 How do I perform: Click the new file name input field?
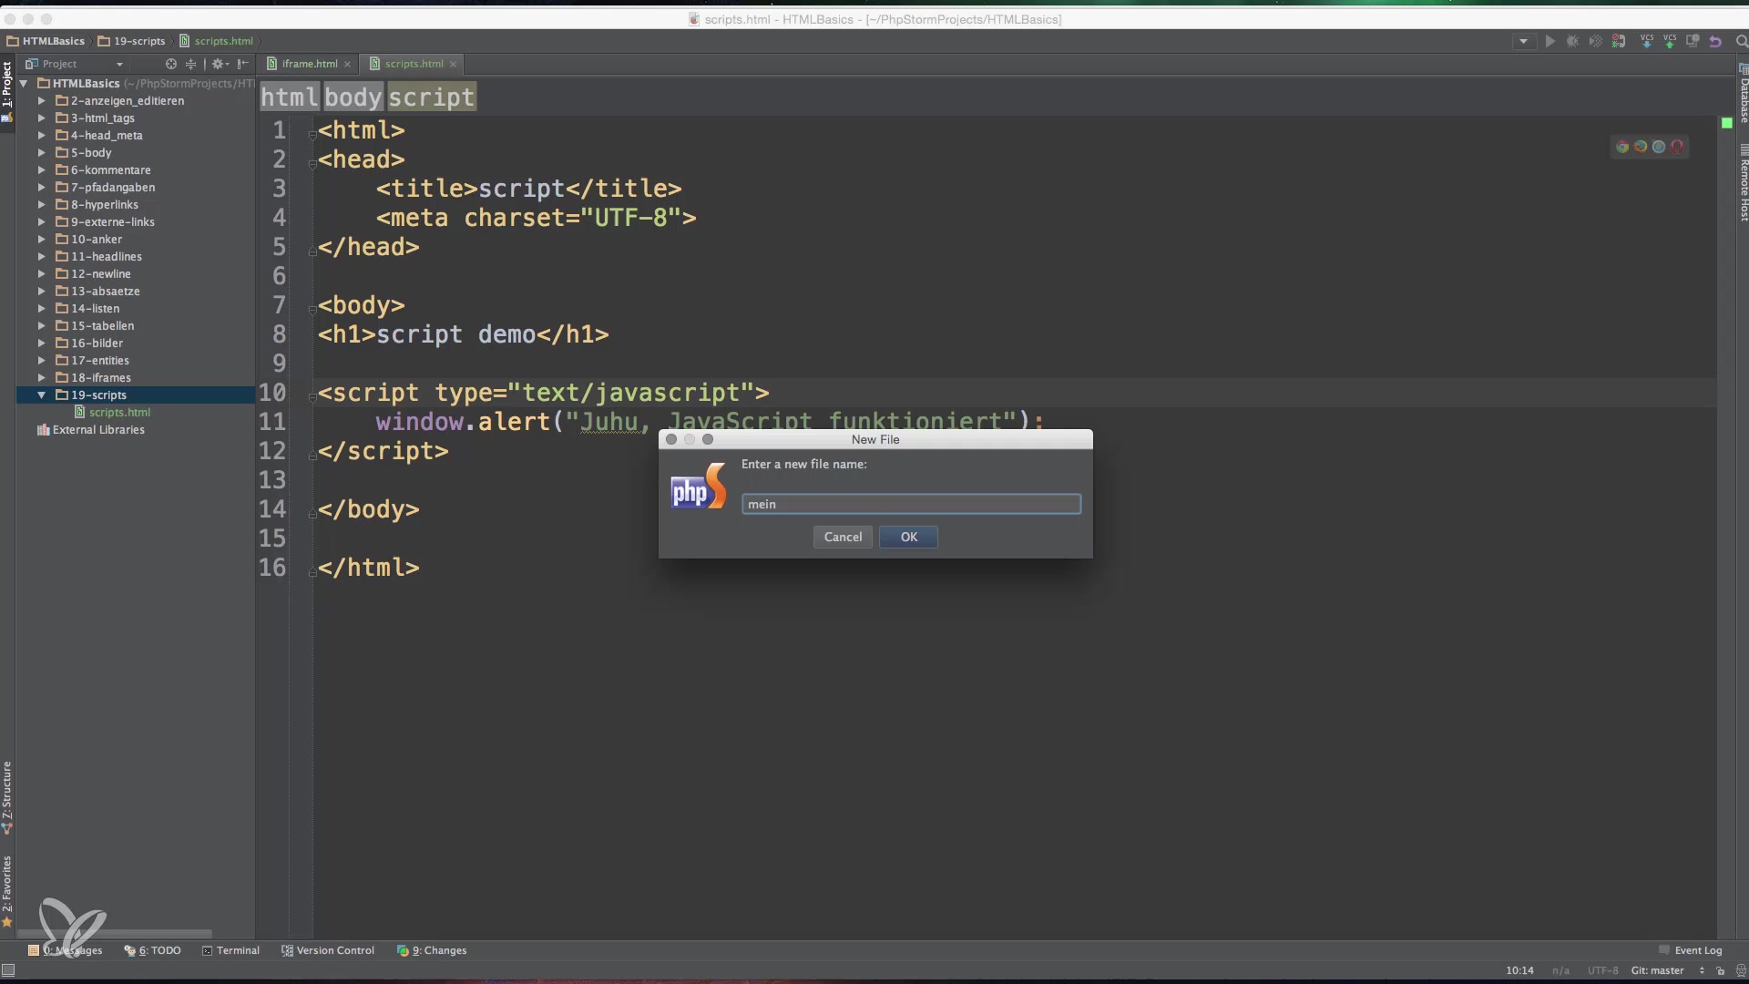(x=911, y=504)
